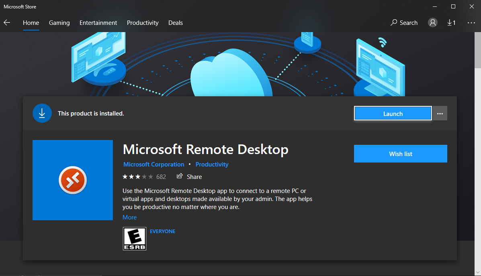Click the star rating with 682 reviews
This screenshot has height=276, width=481.
[144, 177]
